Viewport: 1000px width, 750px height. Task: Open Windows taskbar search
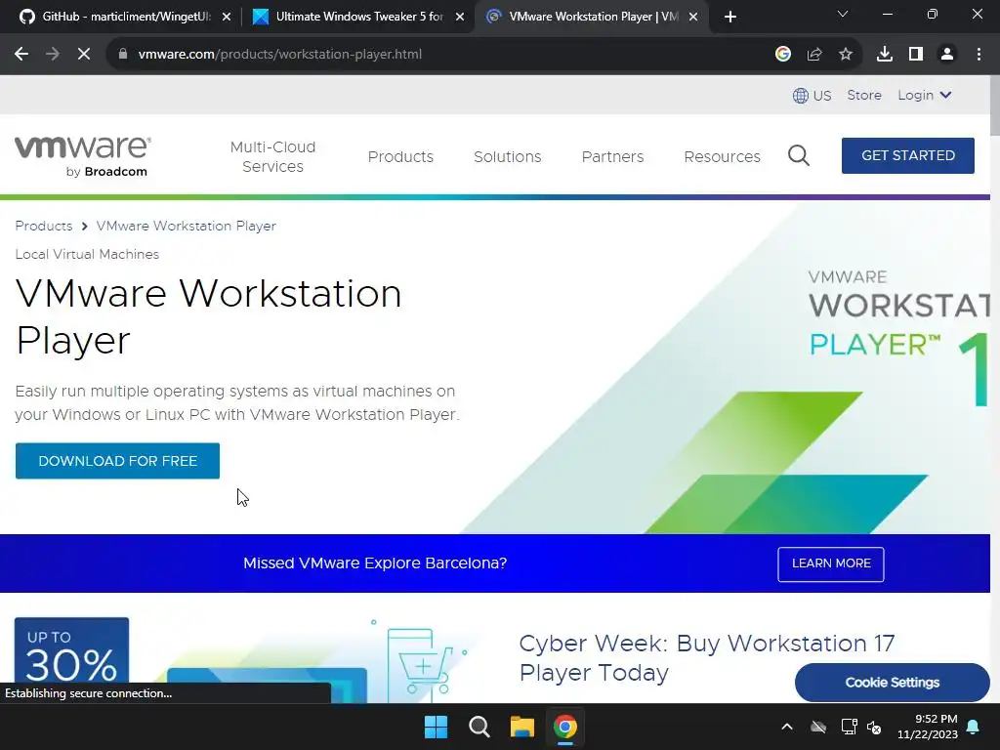pos(479,727)
